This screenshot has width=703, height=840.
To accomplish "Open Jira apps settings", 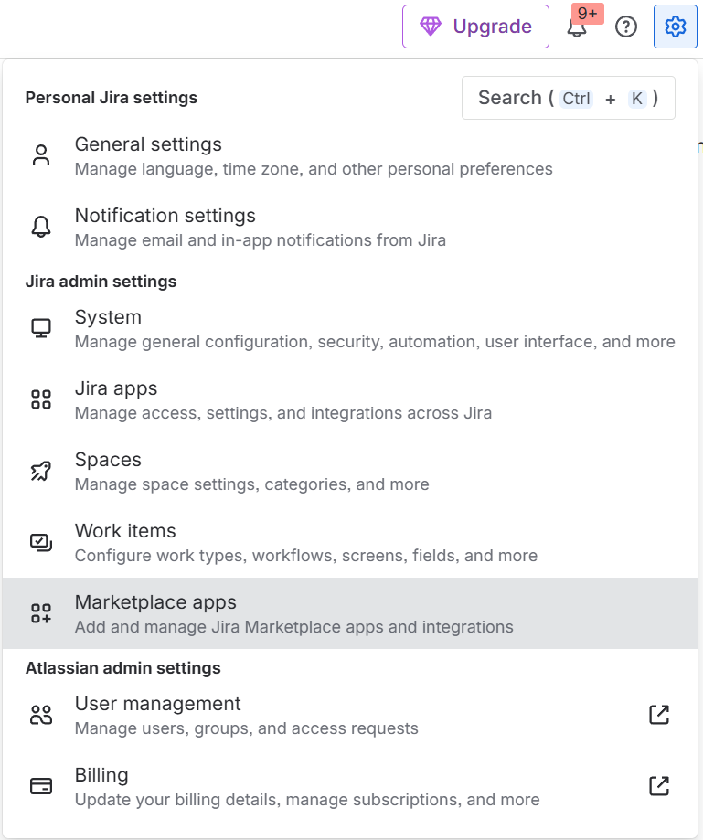I will click(x=350, y=400).
